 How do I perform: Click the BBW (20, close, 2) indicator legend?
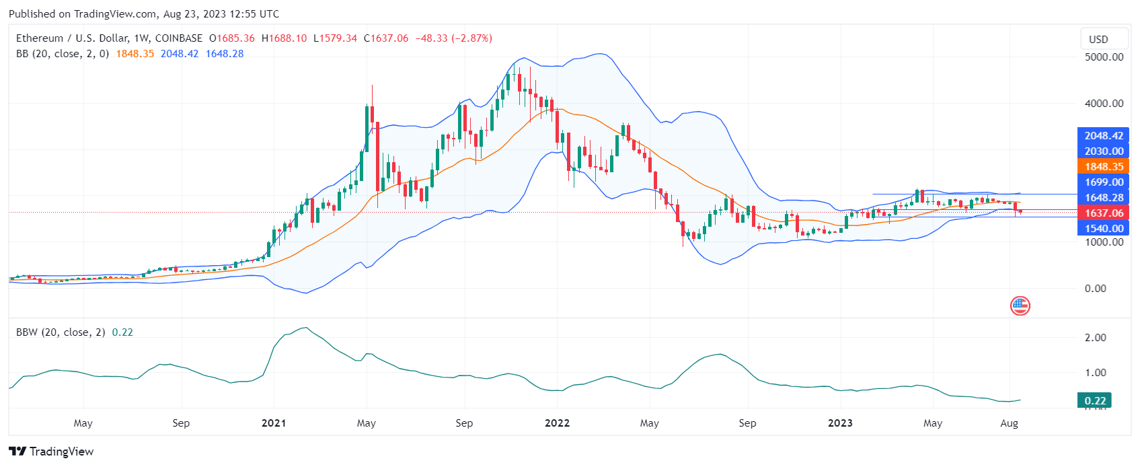coord(61,332)
